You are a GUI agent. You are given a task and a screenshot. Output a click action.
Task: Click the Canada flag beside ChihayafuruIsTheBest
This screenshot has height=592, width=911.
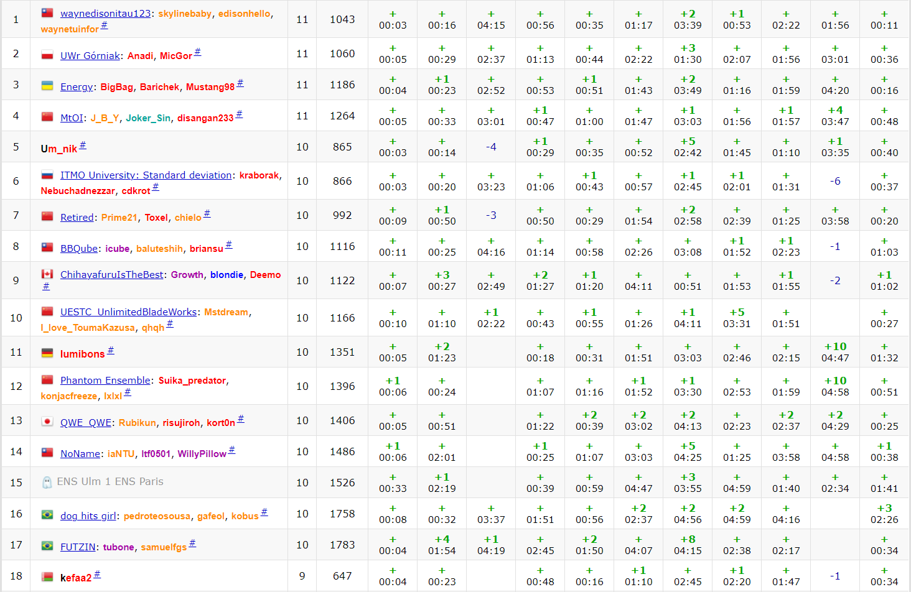pyautogui.click(x=47, y=274)
